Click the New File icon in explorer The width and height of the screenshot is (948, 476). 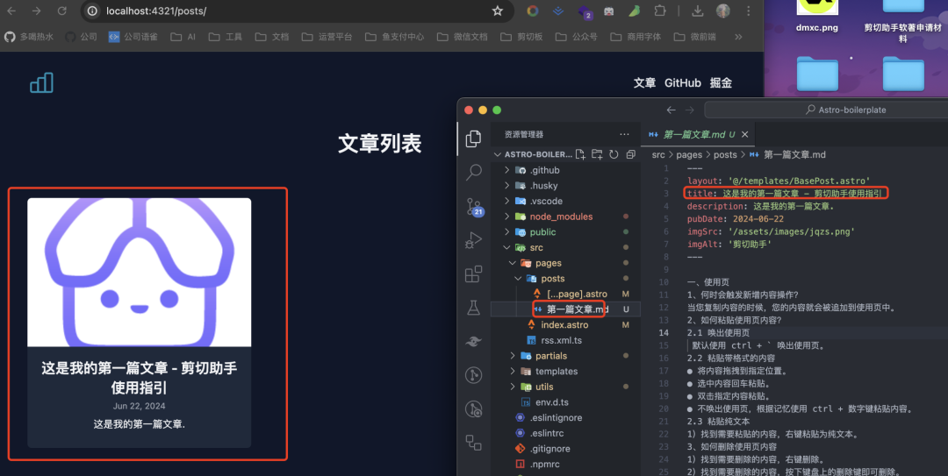pos(580,154)
